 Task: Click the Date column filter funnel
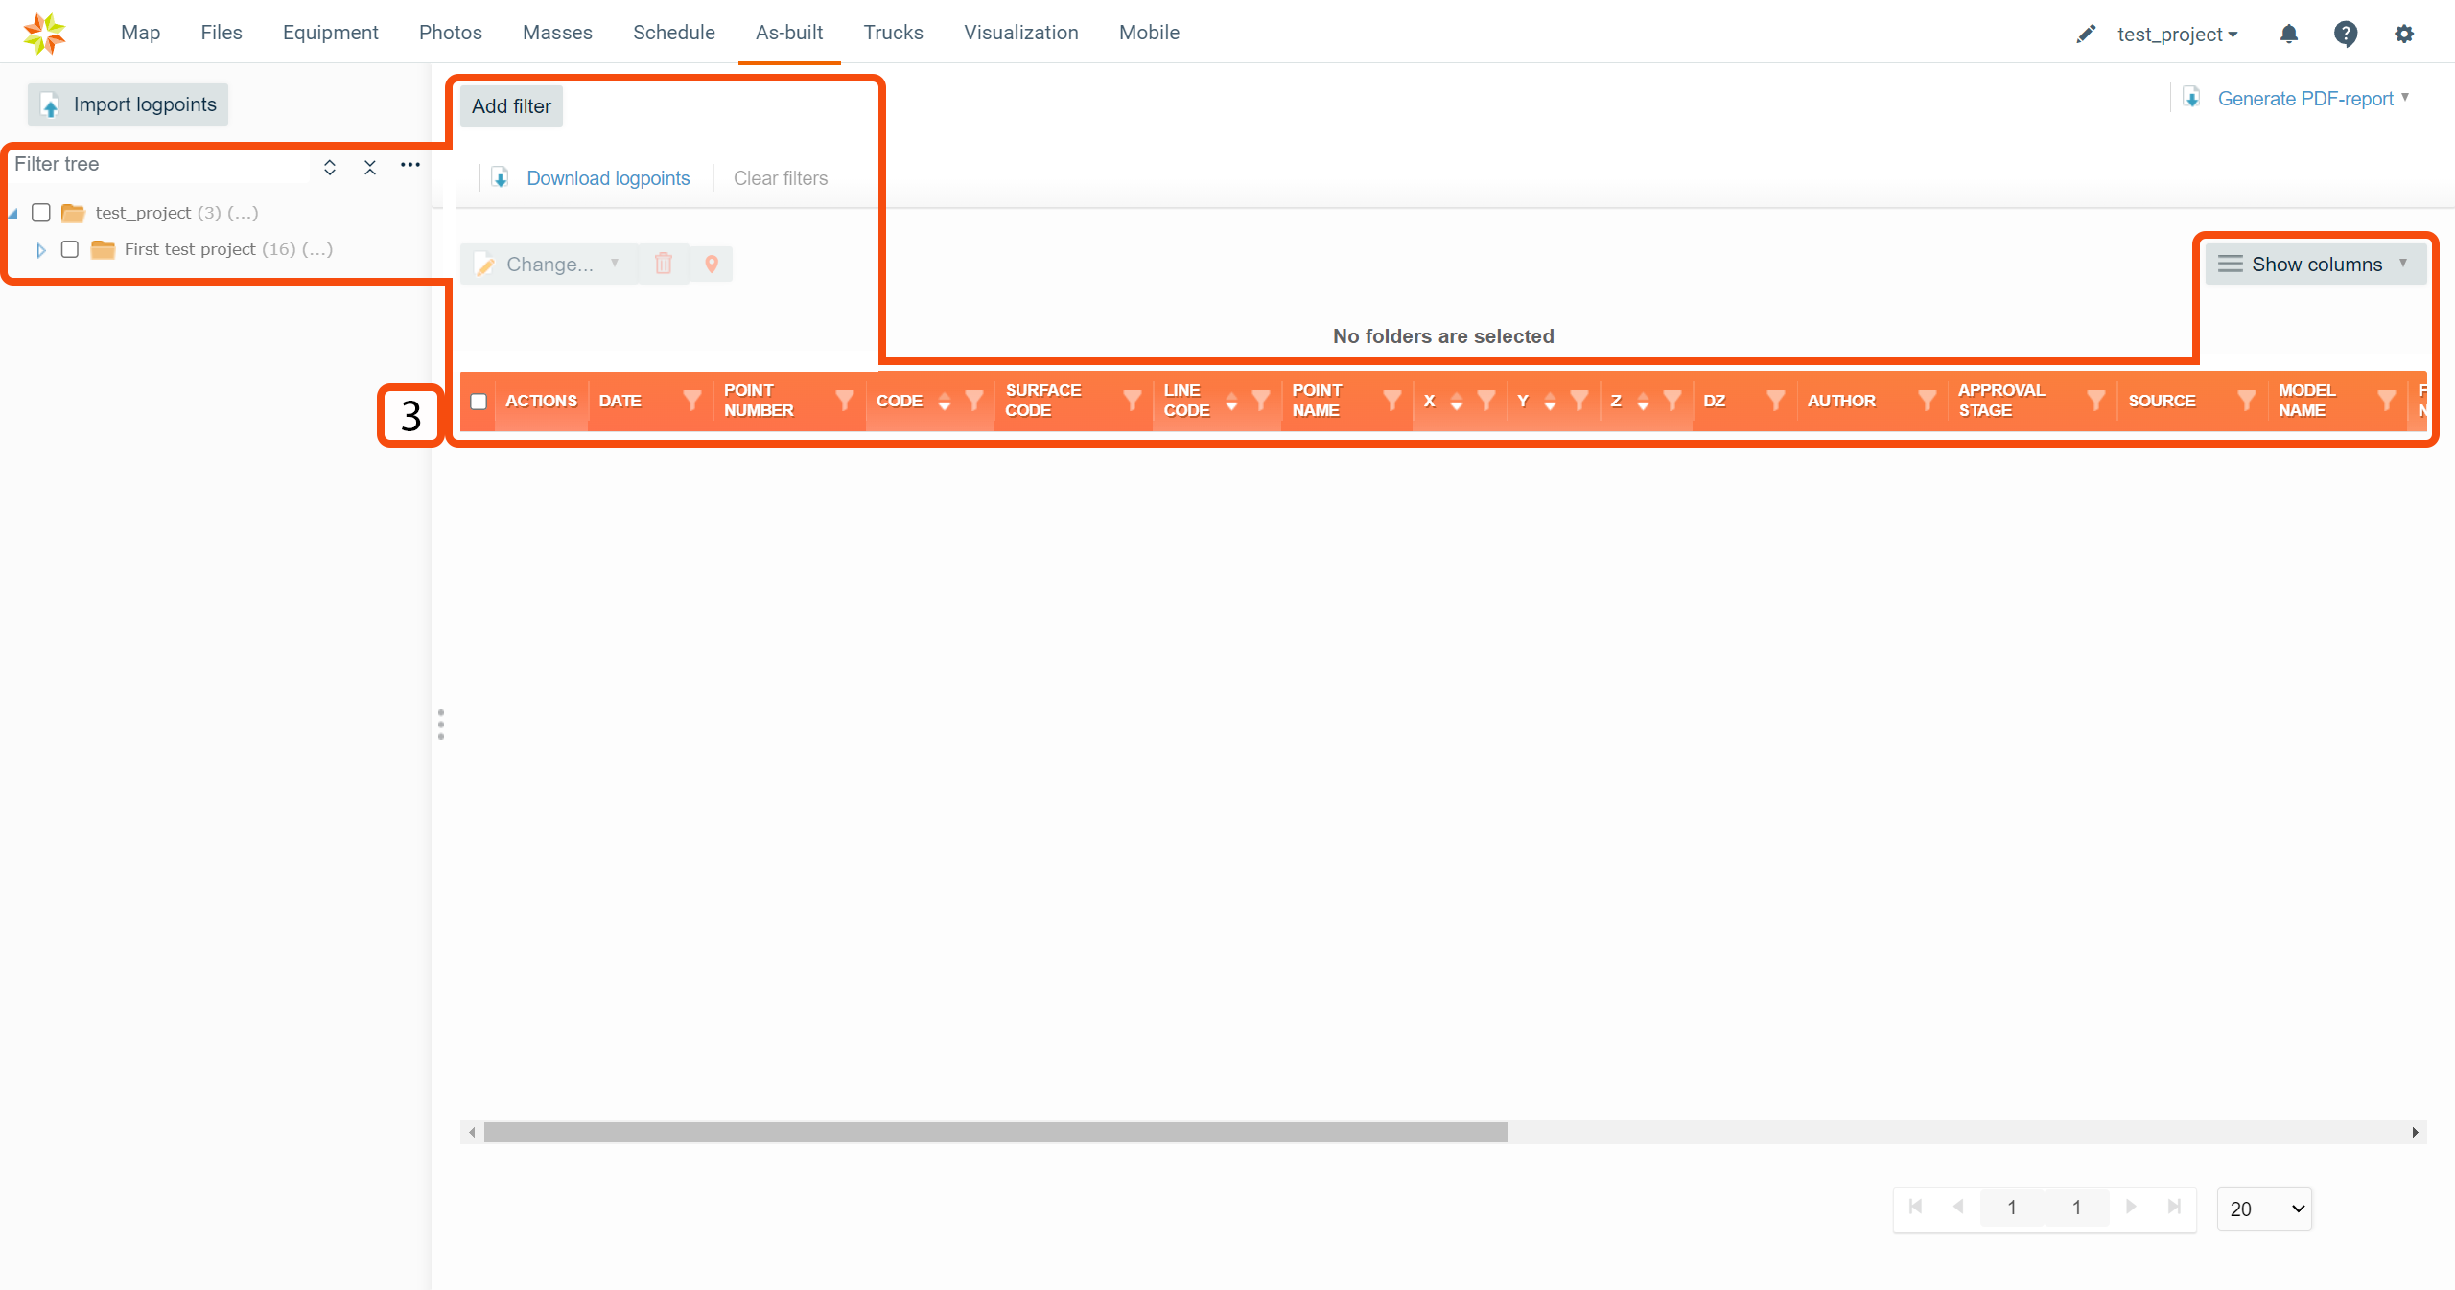tap(691, 401)
